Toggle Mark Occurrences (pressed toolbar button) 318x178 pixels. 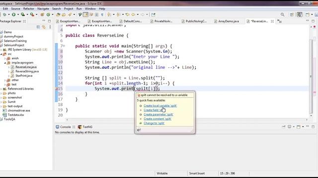coord(86,14)
